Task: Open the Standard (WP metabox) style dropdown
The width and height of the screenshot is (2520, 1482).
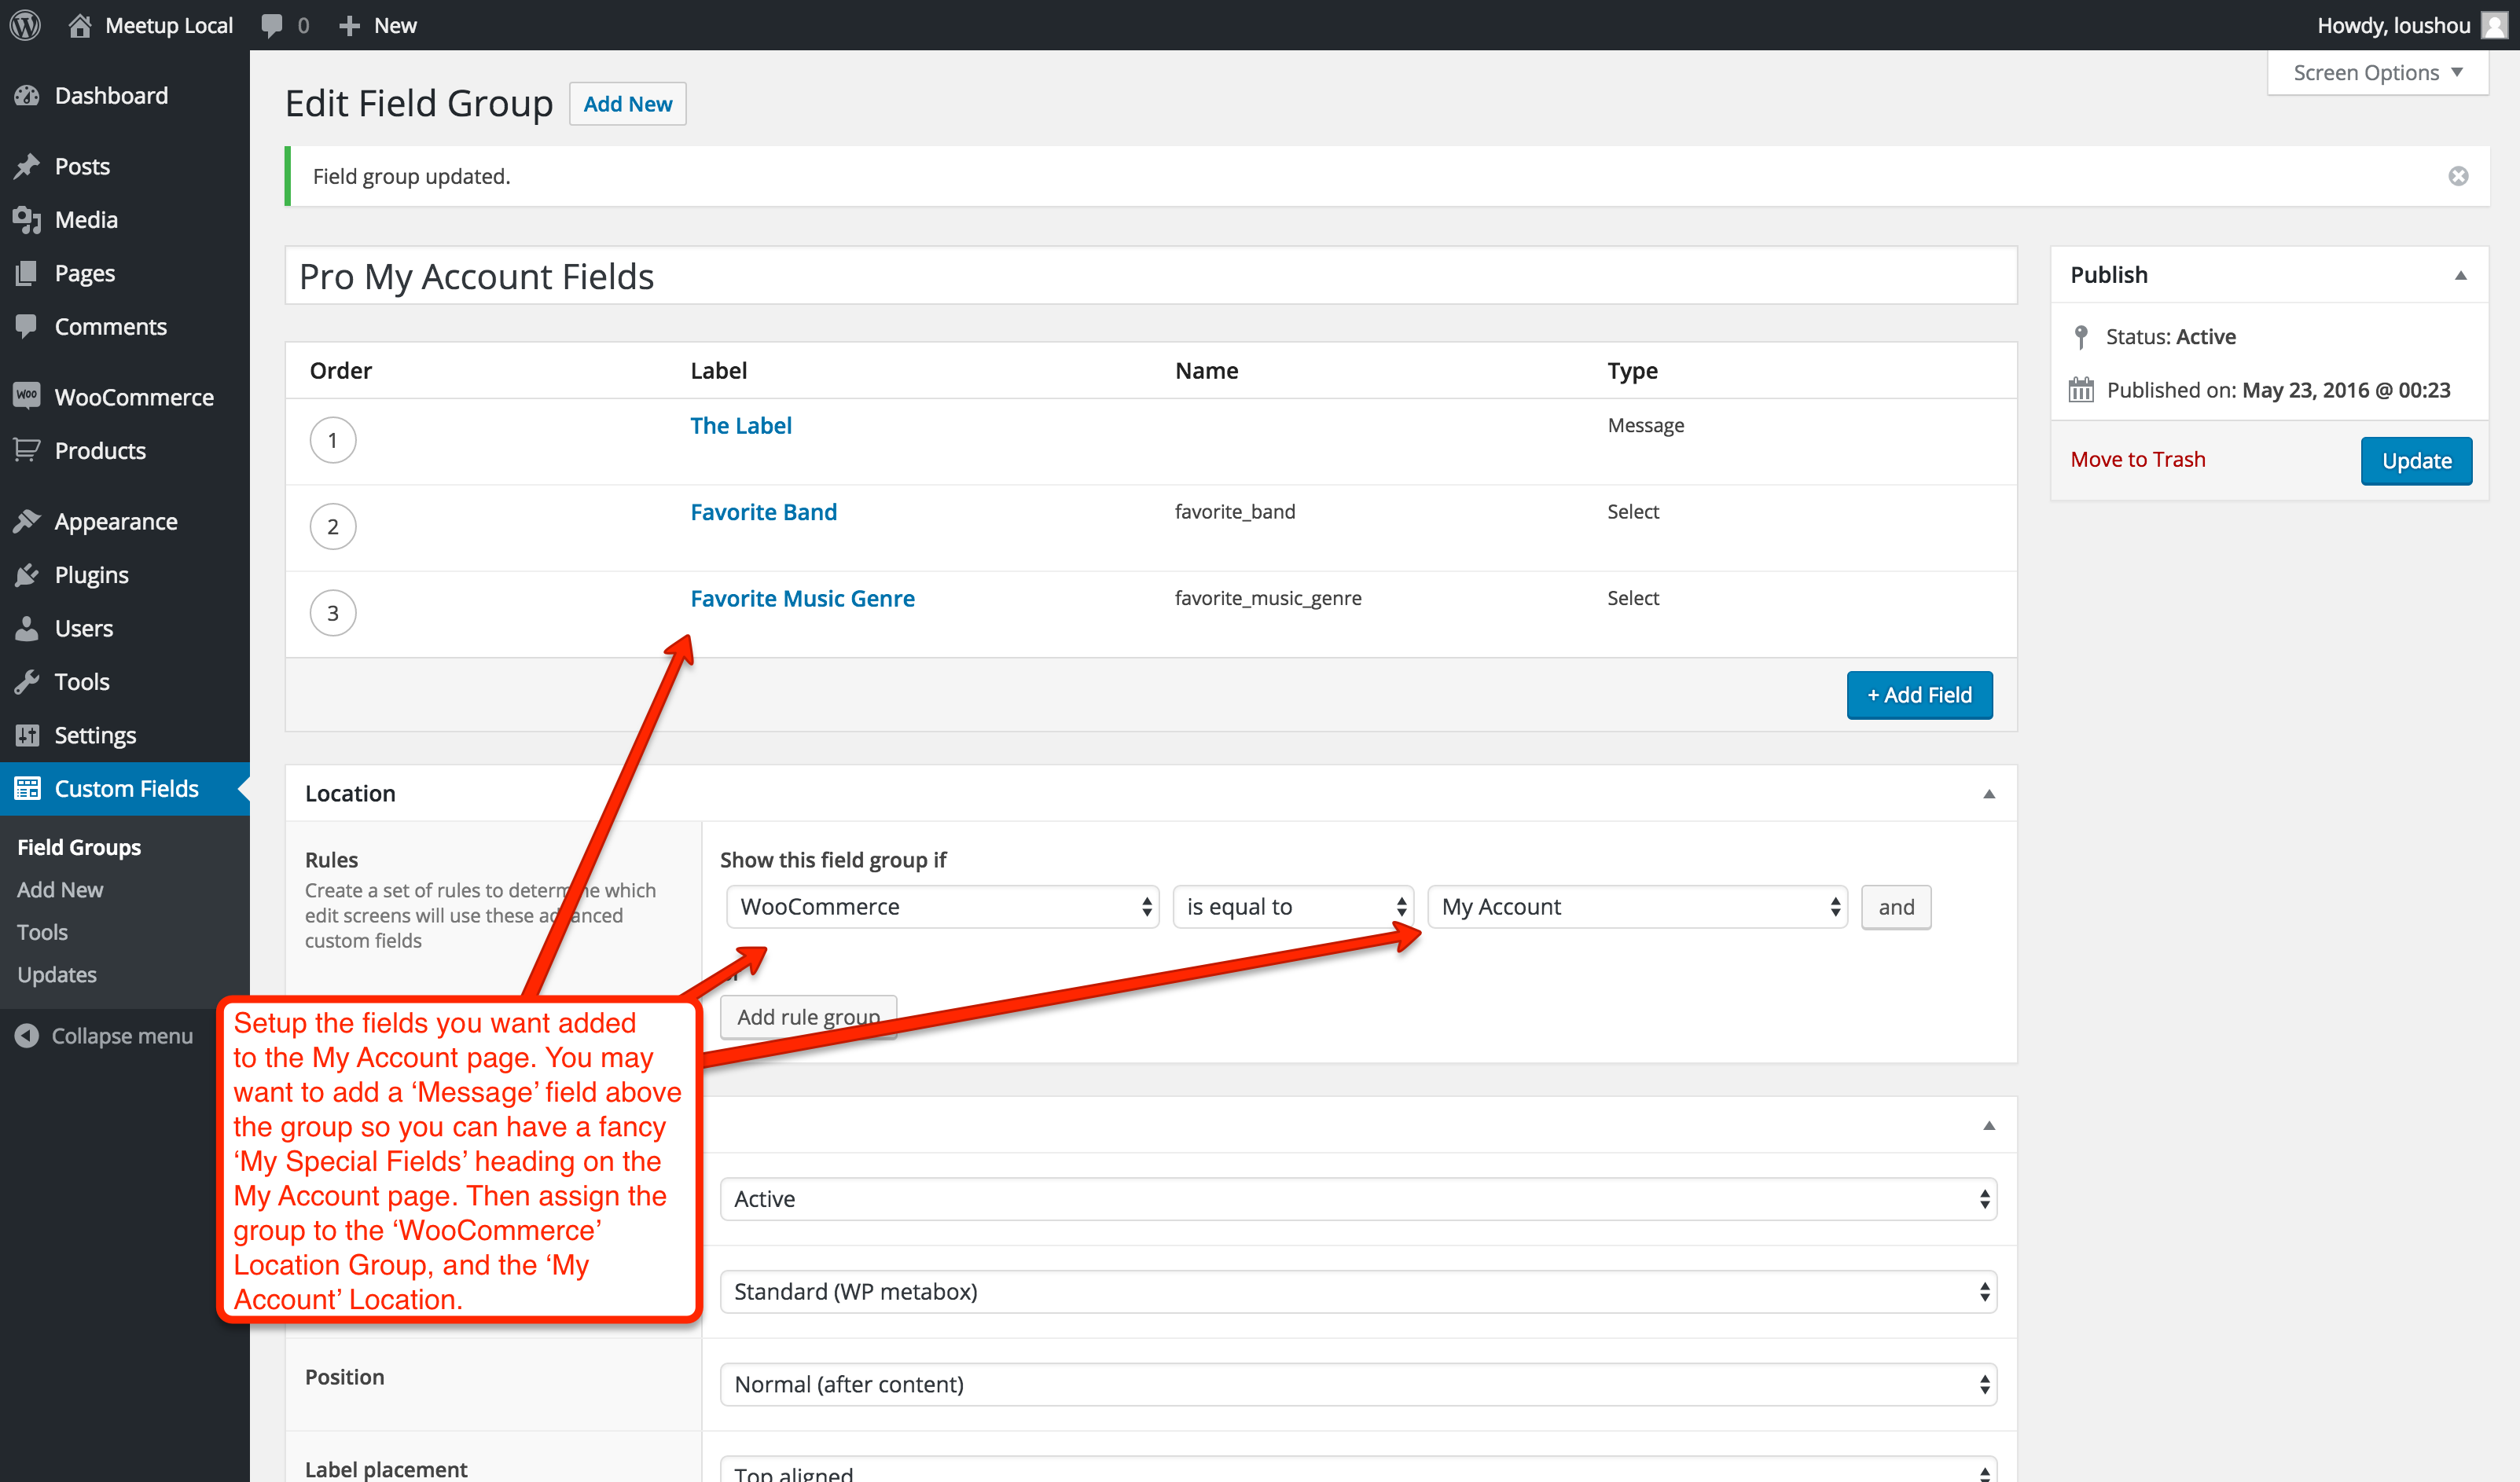Action: tap(1358, 1292)
